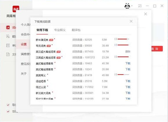
Task: Switch to the 专业释义 tab
Action: click(60, 30)
